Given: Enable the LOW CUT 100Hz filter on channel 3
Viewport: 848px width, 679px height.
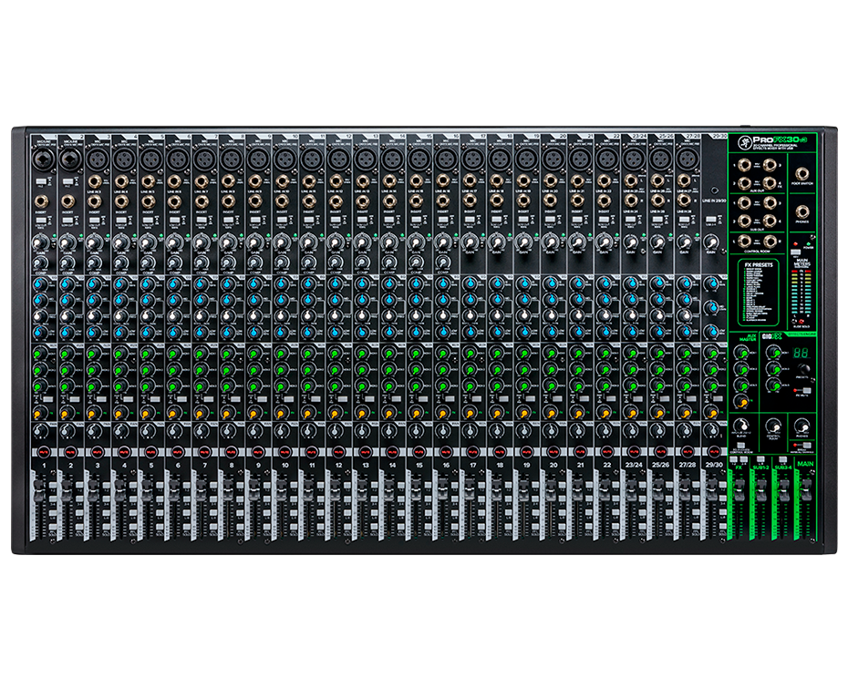Looking at the screenshot, I should 95,221.
